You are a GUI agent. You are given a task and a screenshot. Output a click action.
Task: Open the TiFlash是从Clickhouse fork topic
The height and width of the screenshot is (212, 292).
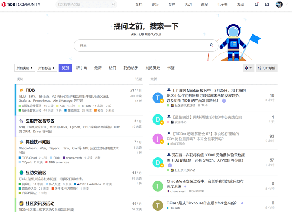[x=201, y=203]
